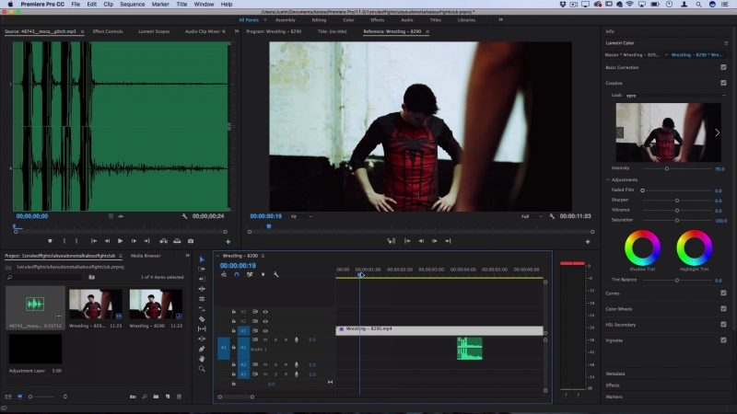Solo audio track A3
This screenshot has height=414, width=737.
(x=275, y=374)
